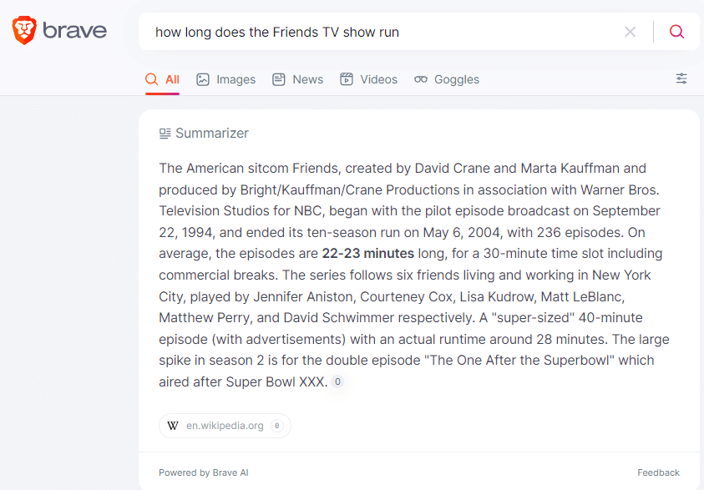Clear the search query with the X icon

(631, 32)
